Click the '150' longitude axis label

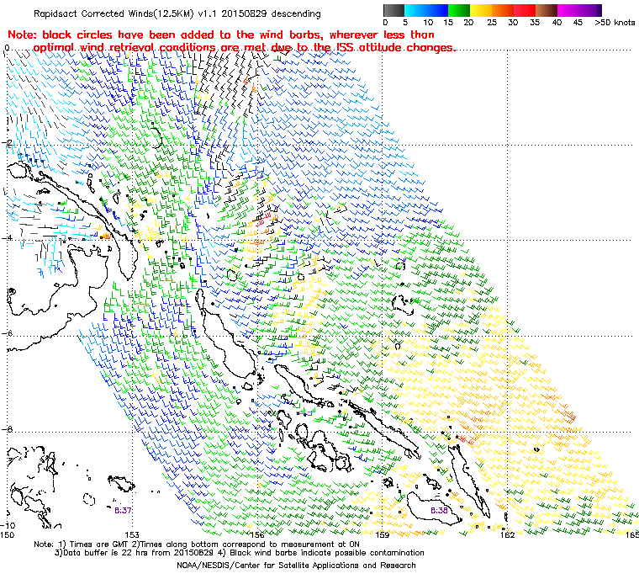(x=8, y=534)
